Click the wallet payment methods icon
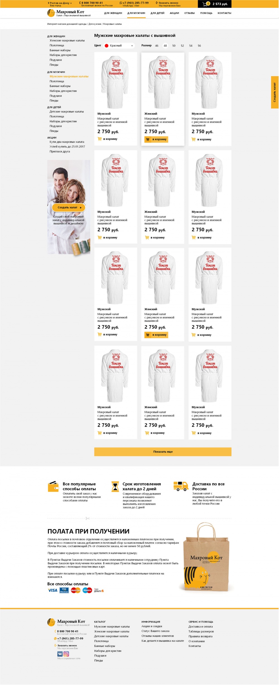This screenshot has width=279, height=685. point(53,486)
